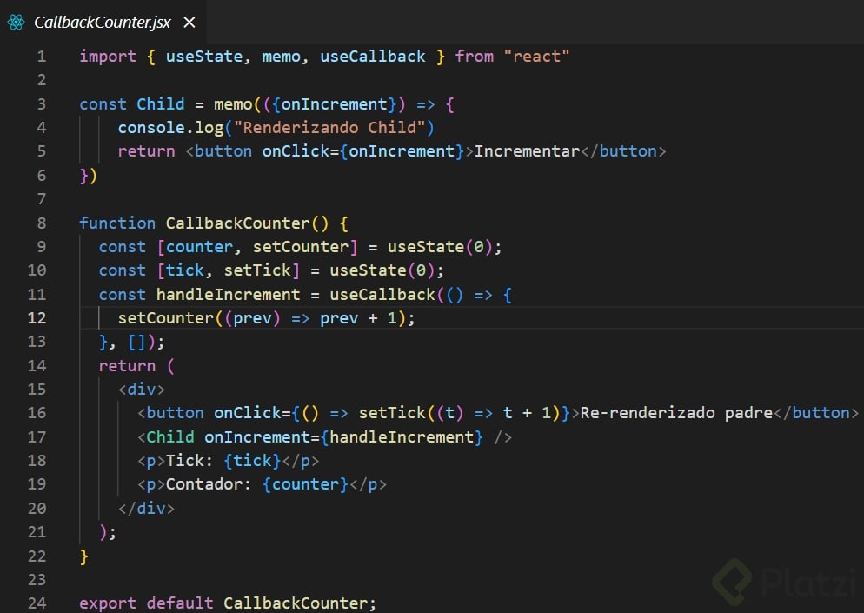Viewport: 864px width, 613px height.
Task: Click 'Contador:' paragraph text on line 19
Action: [209, 484]
